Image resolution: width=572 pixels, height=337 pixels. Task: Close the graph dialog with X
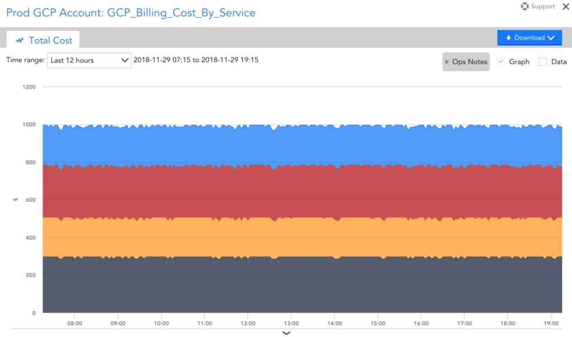(565, 7)
